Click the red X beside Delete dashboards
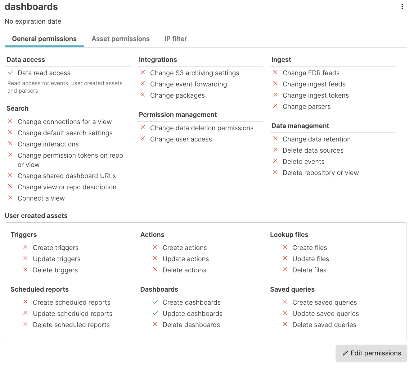The height and width of the screenshot is (370, 414). click(155, 324)
